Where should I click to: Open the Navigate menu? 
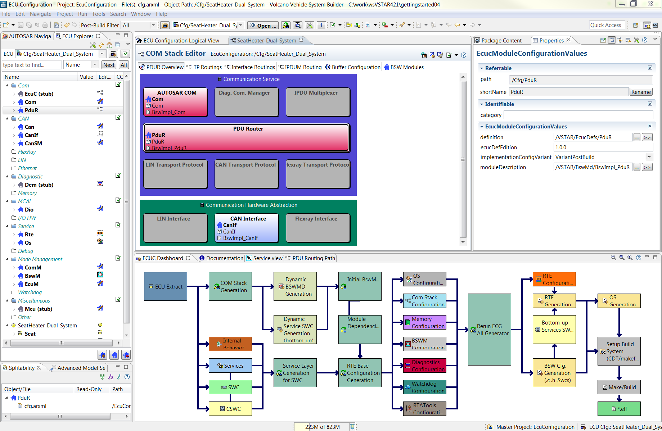pos(40,14)
